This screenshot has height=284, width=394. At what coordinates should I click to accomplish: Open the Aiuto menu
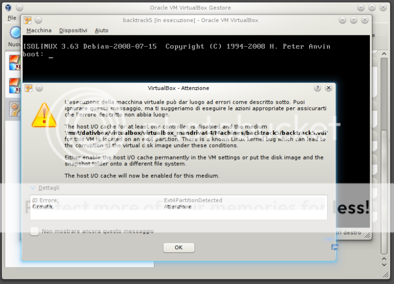point(102,31)
